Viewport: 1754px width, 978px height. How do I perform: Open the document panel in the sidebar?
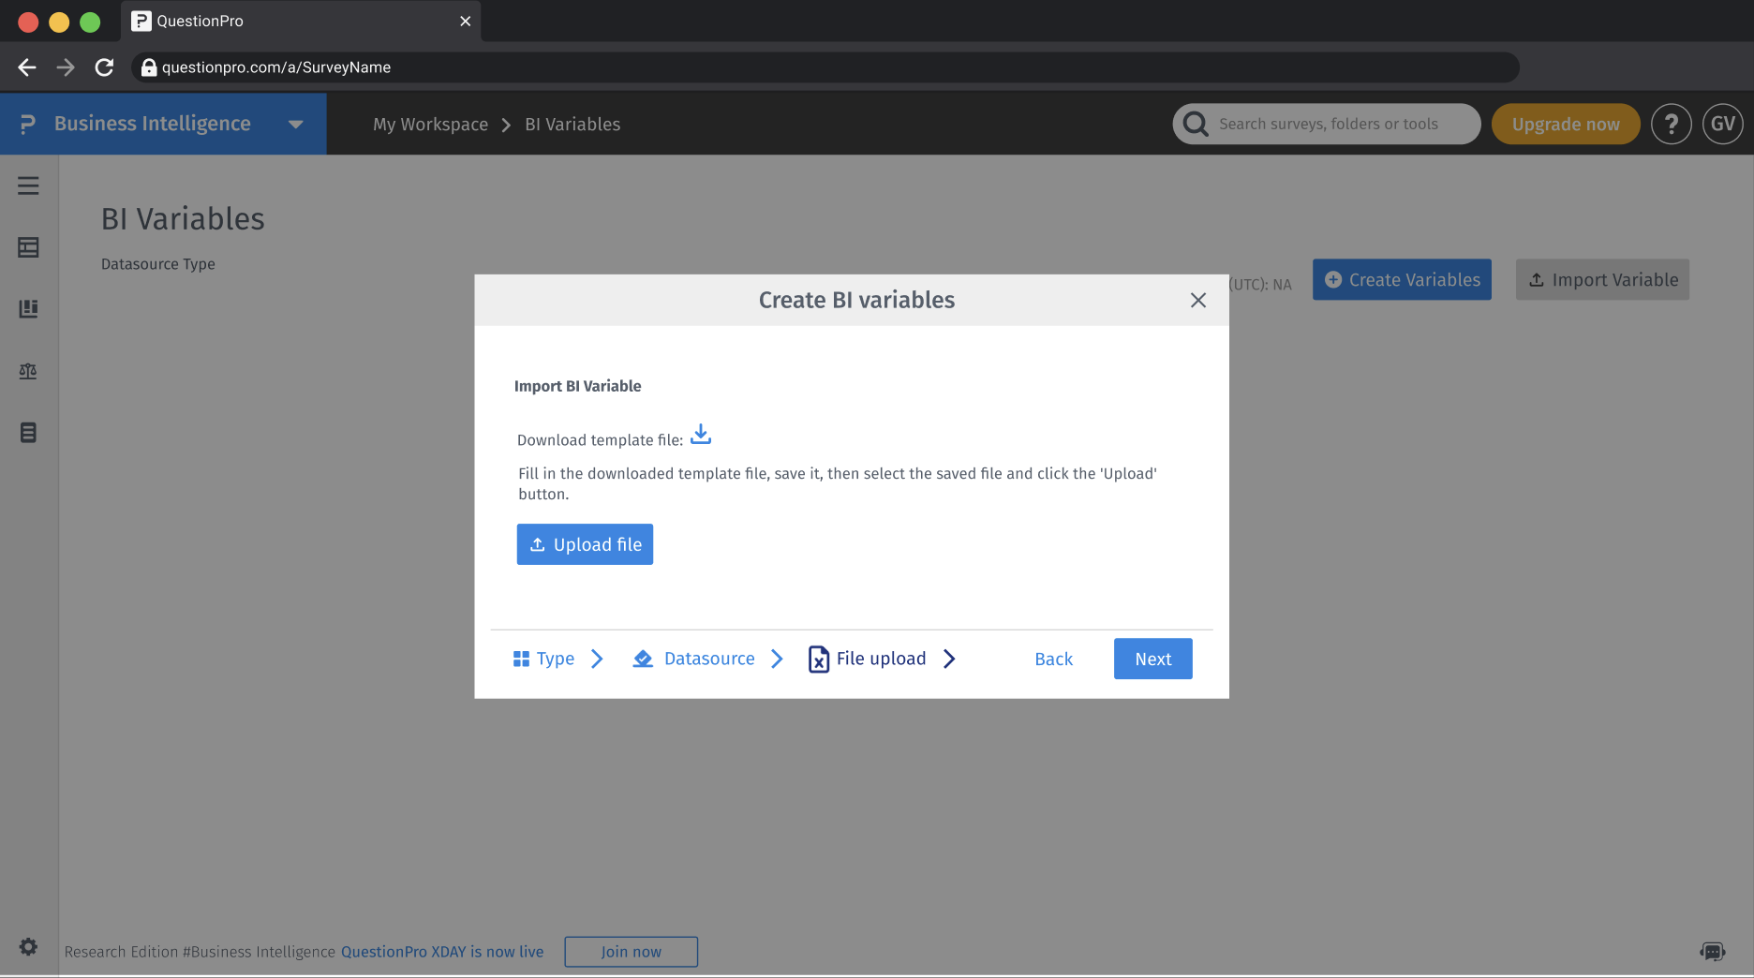click(27, 433)
